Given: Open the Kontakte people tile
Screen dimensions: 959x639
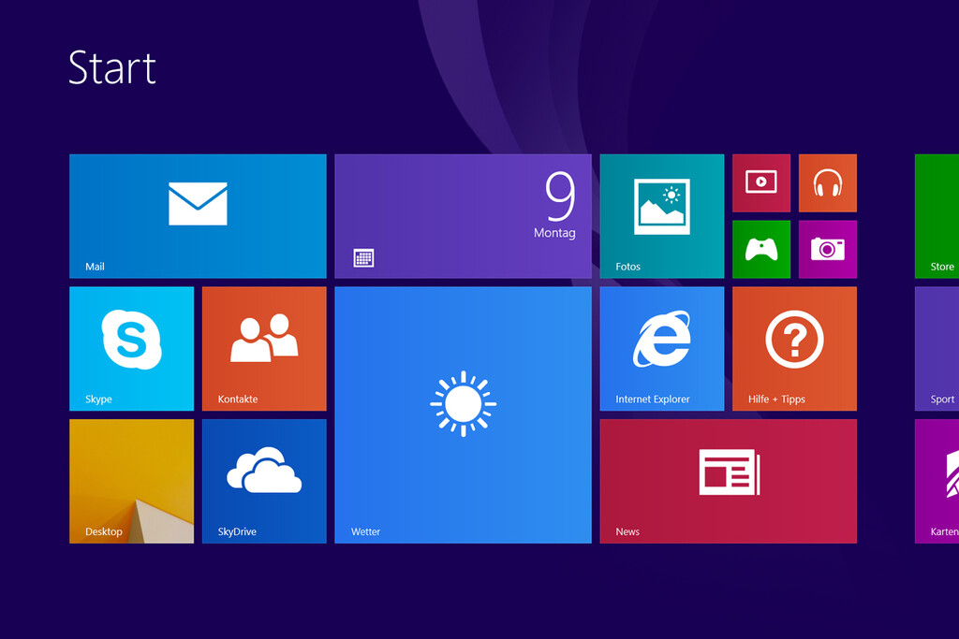Looking at the screenshot, I should coord(264,348).
